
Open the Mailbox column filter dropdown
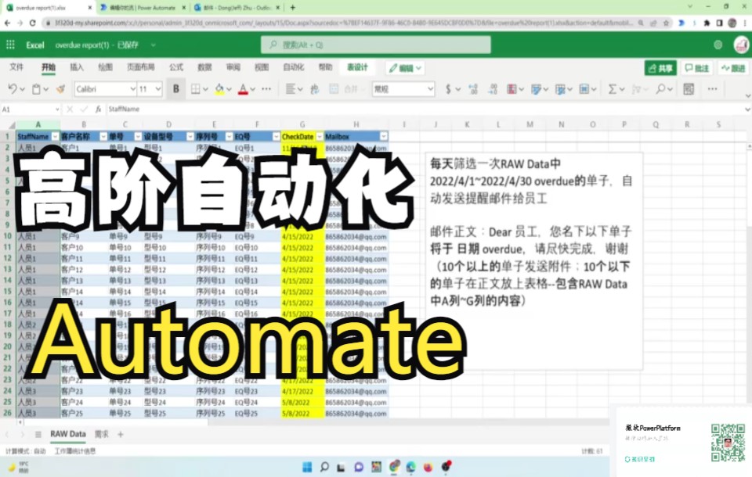pos(384,137)
